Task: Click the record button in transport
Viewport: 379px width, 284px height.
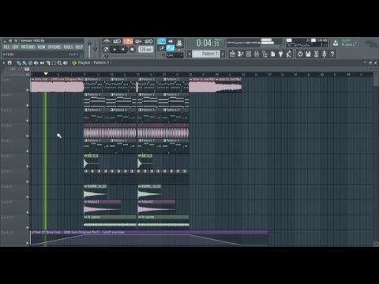Action: (x=132, y=49)
